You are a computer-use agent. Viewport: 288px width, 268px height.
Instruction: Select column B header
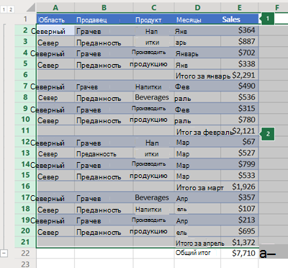(104, 8)
